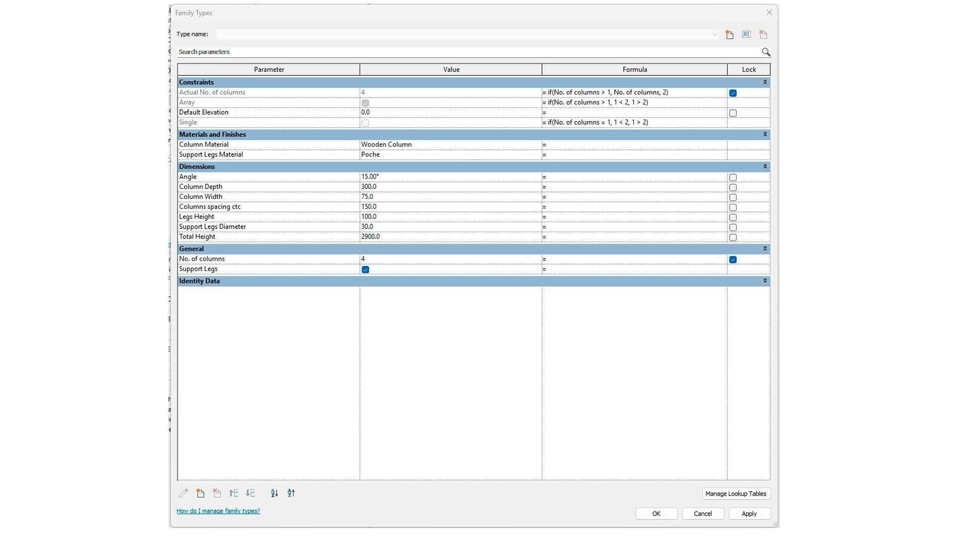Click the Rename Type icon
Screen dimensions: 955x537
(x=747, y=34)
